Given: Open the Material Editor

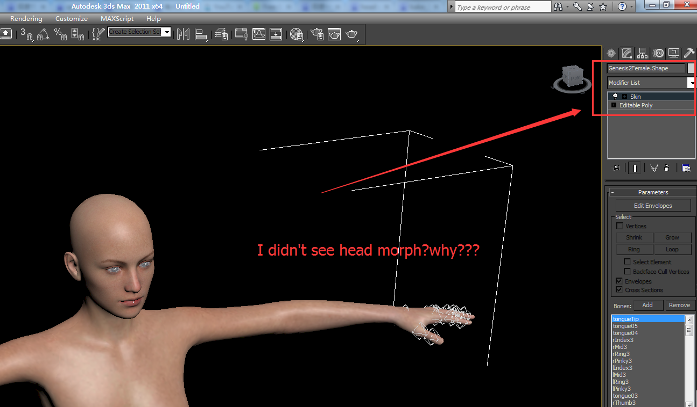Looking at the screenshot, I should [297, 34].
